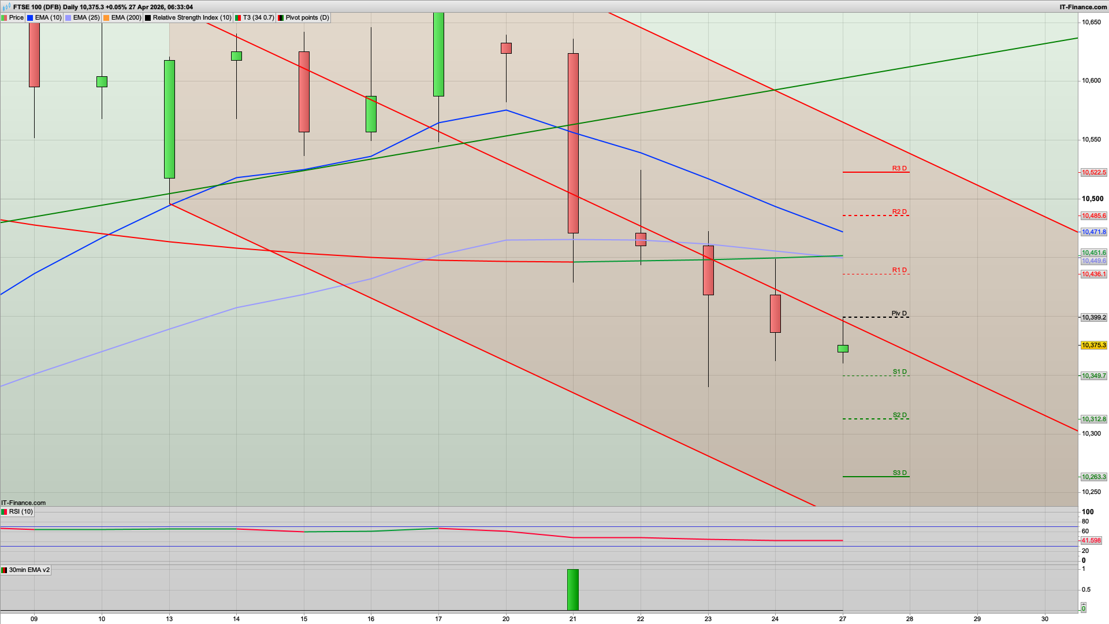Screen dimensions: 1109x624
Task: Toggle the Relative Strength Index (10) legend entry
Action: coord(191,17)
